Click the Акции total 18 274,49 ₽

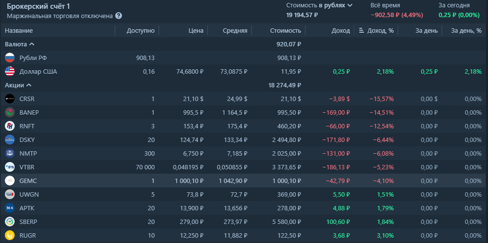[285, 85]
